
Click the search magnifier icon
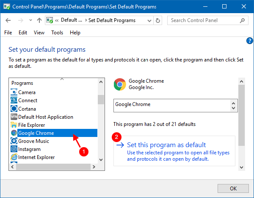pyautogui.click(x=242, y=20)
